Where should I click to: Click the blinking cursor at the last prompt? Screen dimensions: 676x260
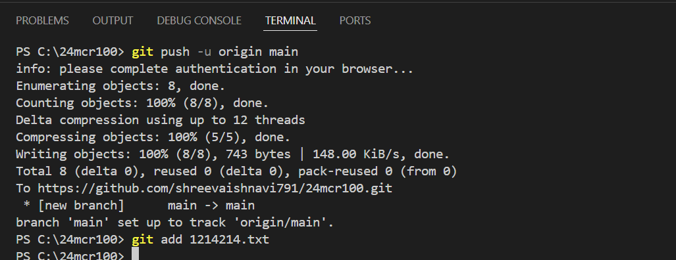[135, 254]
